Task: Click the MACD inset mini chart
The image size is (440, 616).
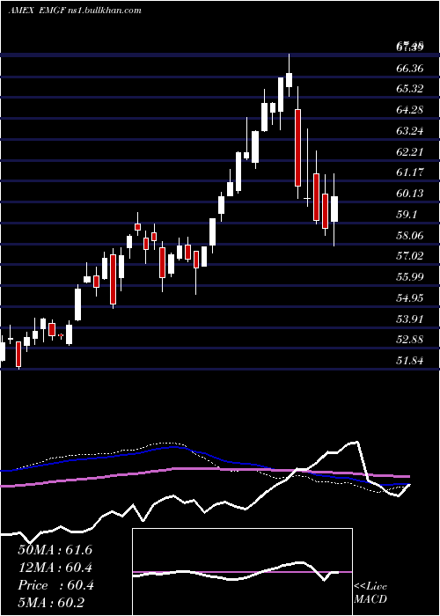Action: pyautogui.click(x=242, y=572)
